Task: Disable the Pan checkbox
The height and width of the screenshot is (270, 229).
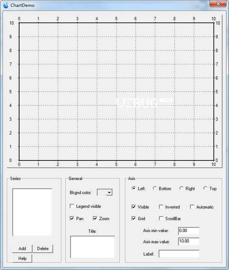Action: tap(72, 218)
